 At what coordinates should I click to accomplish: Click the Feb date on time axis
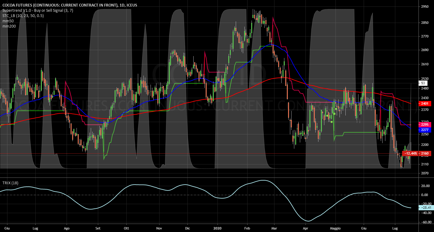[247, 228]
